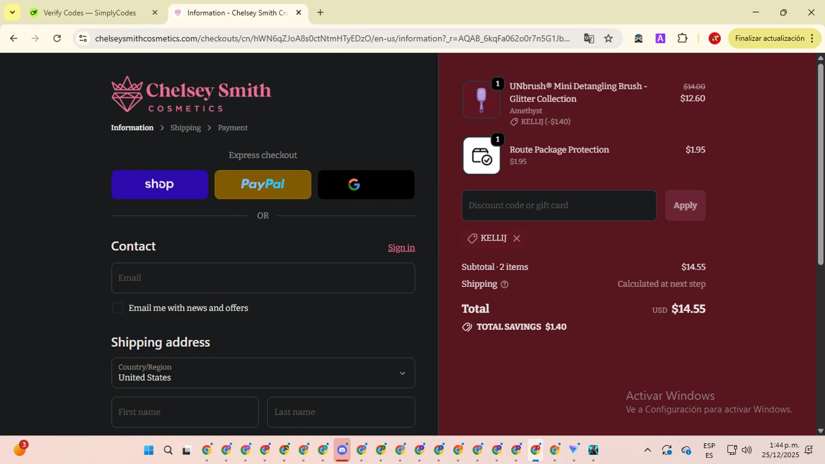Reload the checkout page

click(x=57, y=39)
